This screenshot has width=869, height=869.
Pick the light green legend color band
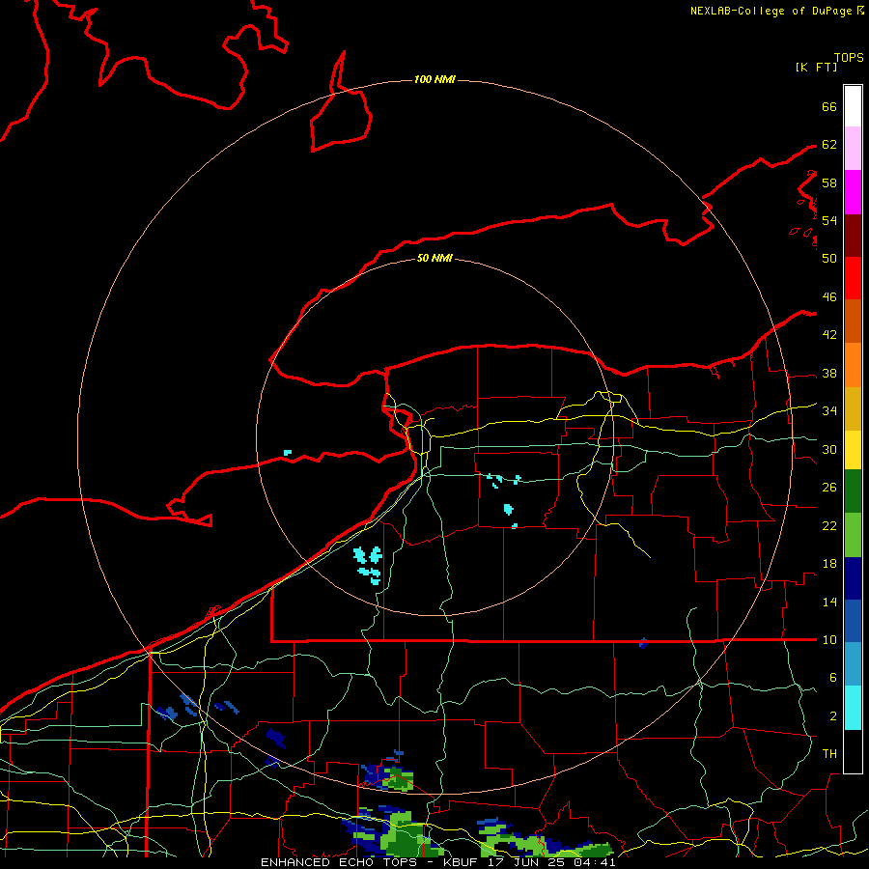pos(853,534)
